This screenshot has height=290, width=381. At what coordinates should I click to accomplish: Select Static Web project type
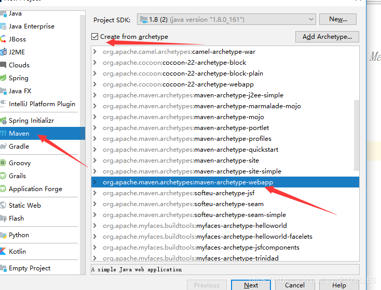pyautogui.click(x=40, y=206)
